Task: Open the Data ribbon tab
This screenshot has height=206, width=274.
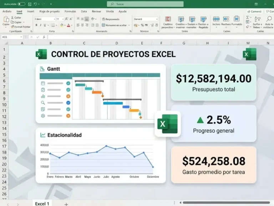Action: click(84, 11)
